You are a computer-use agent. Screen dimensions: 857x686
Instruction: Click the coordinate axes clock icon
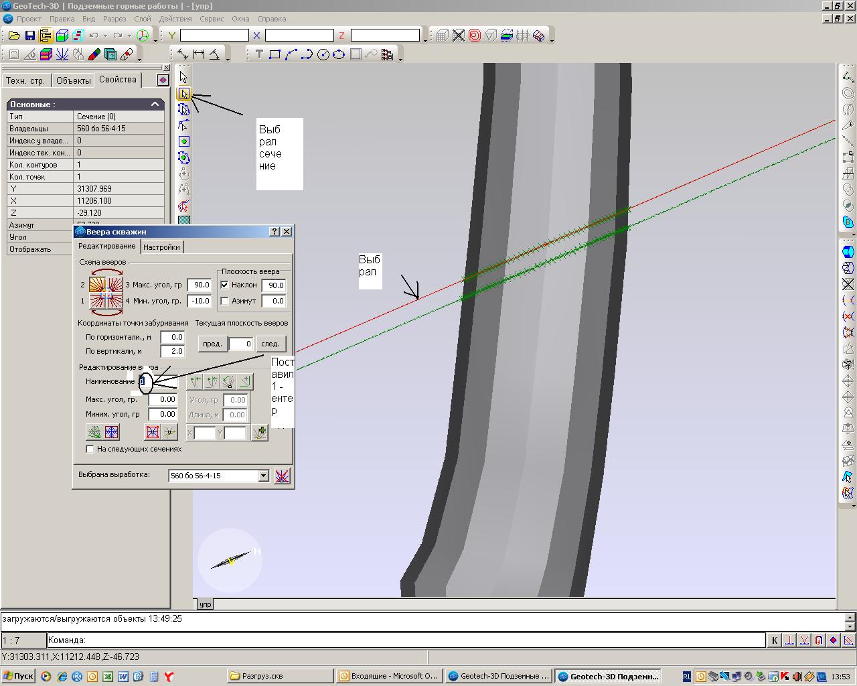tap(143, 36)
